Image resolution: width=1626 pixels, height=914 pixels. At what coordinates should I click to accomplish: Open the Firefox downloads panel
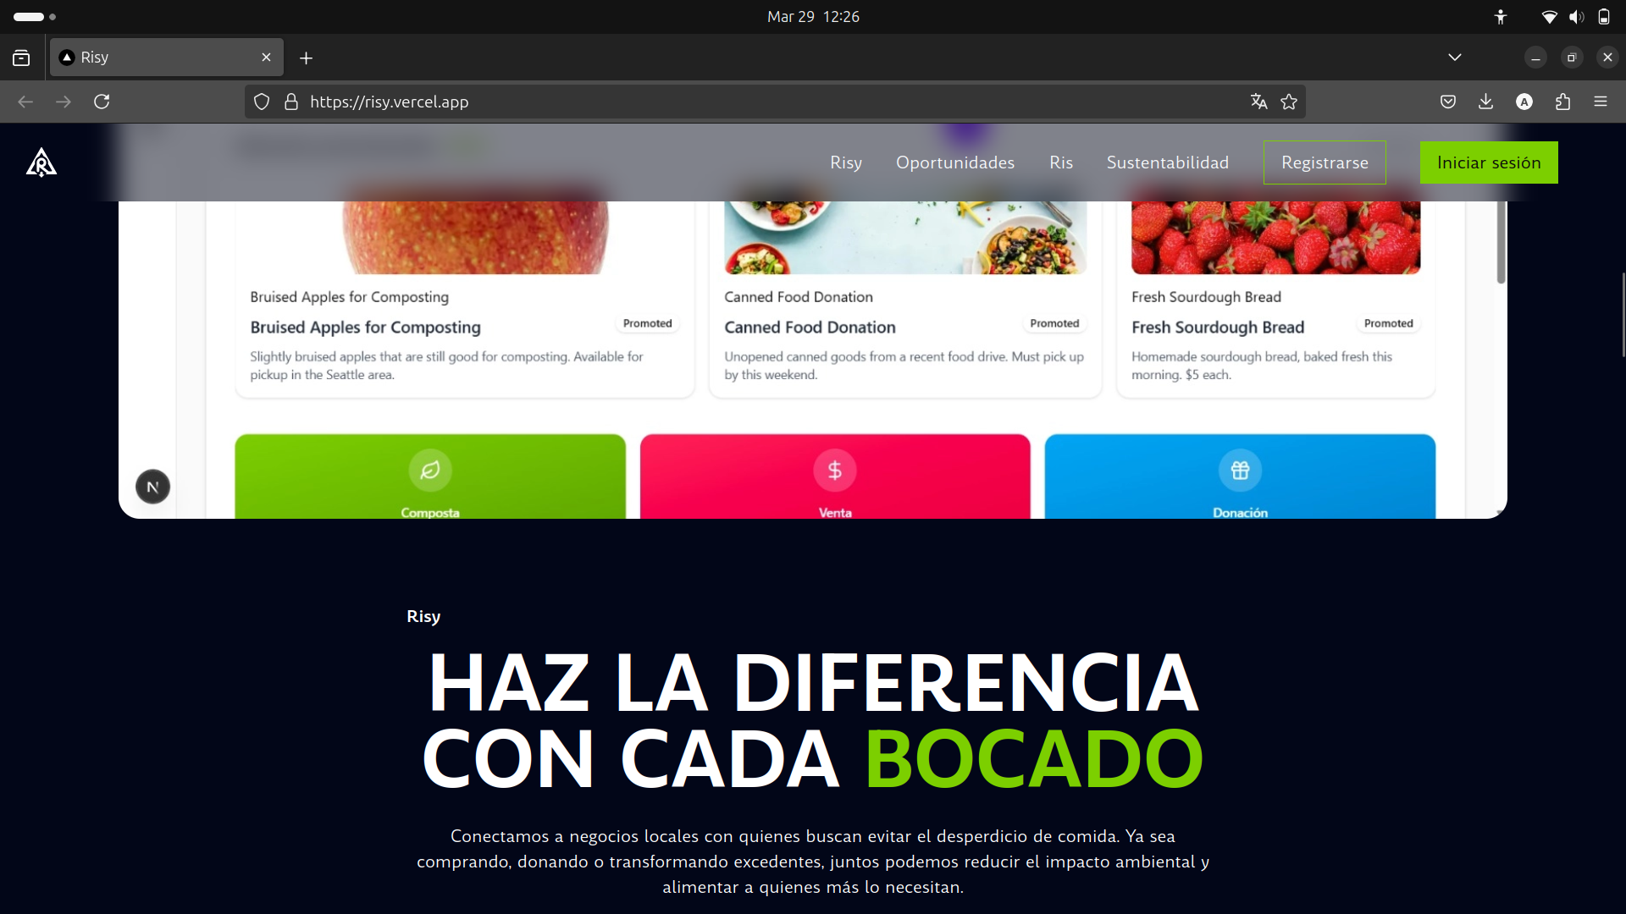click(x=1485, y=102)
